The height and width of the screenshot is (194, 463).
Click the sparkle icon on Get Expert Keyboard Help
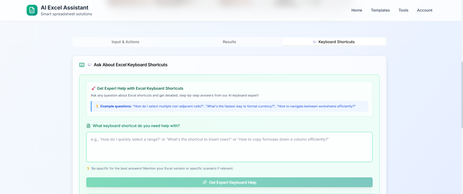tap(205, 182)
